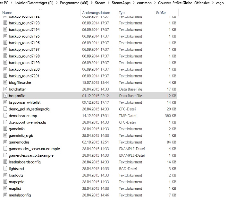Screen dimensions: 228x200
Task: Click the loadouts text document icon
Action: click(5, 175)
